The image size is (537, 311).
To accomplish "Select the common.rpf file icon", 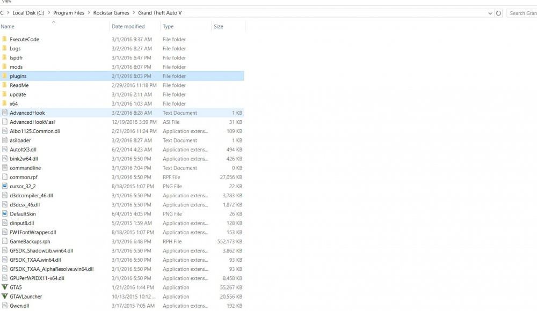I will (4, 177).
